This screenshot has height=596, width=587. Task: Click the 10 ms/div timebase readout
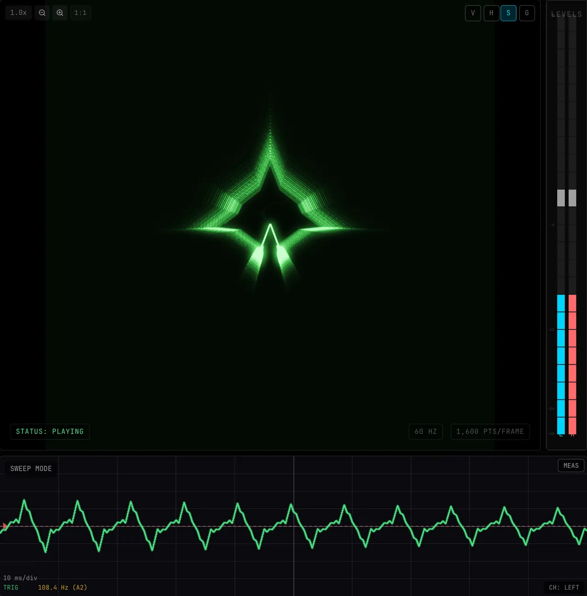click(x=20, y=578)
